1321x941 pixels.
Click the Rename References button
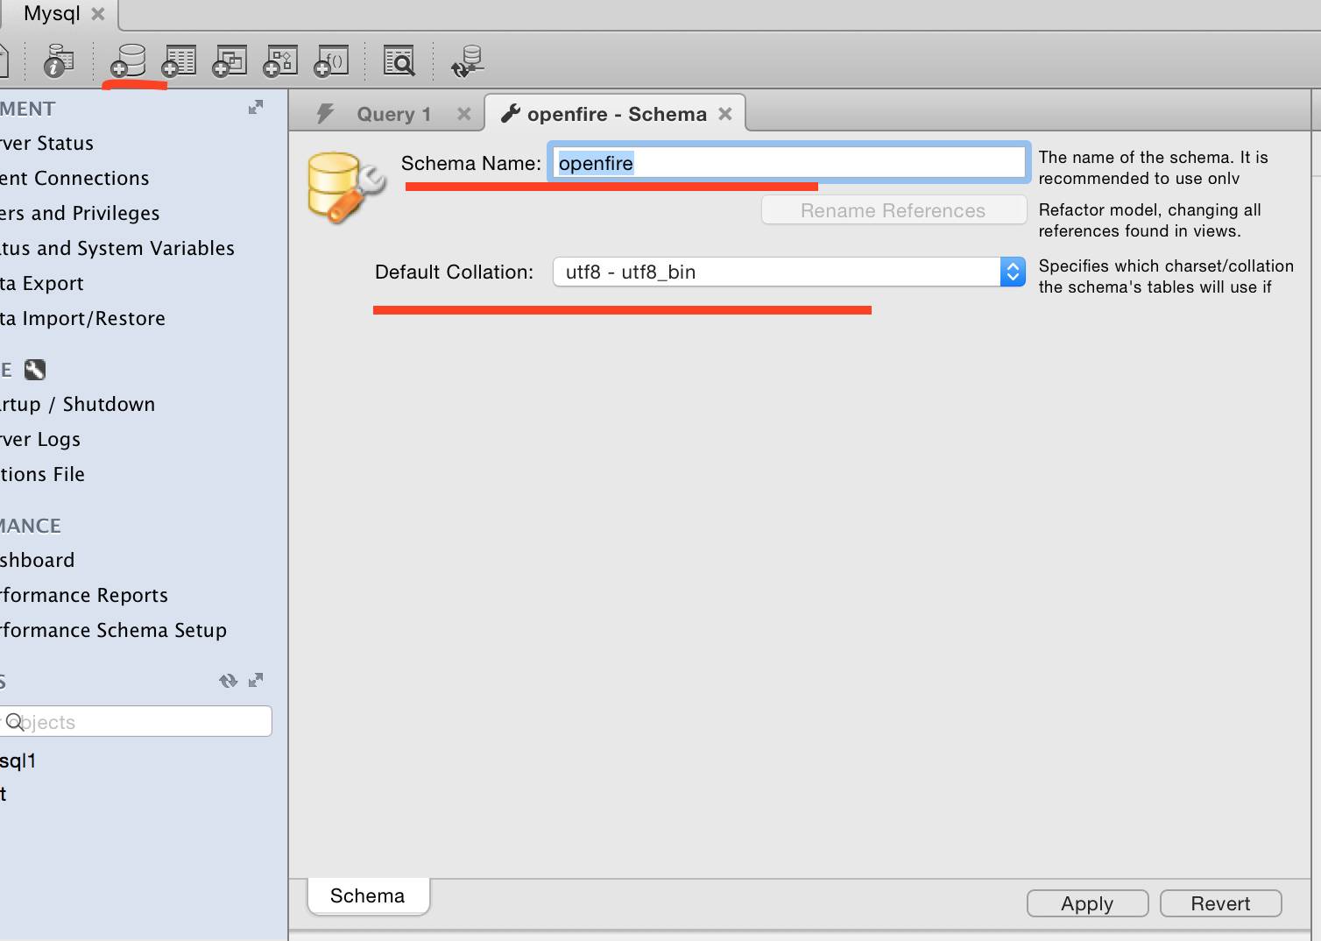click(x=894, y=210)
